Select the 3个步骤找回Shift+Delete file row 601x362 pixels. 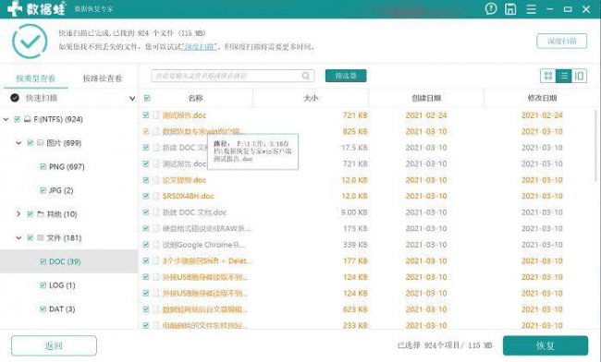tap(368, 261)
